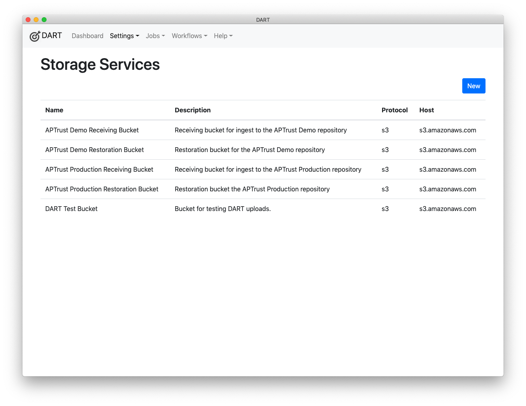Navigate to the Dashboard
This screenshot has height=406, width=526.
tap(87, 36)
